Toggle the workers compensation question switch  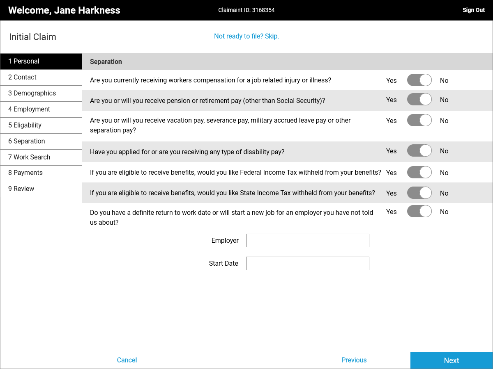pos(419,80)
